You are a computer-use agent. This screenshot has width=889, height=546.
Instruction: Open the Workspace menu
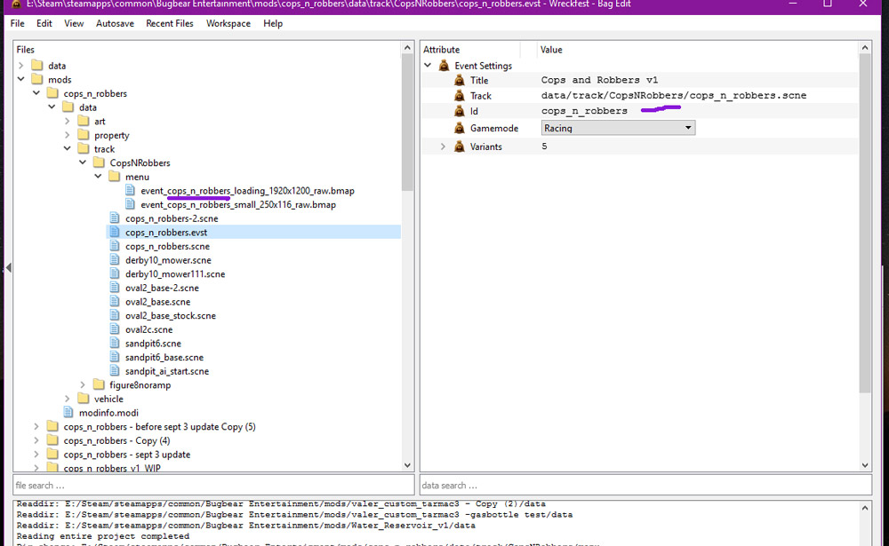(228, 23)
